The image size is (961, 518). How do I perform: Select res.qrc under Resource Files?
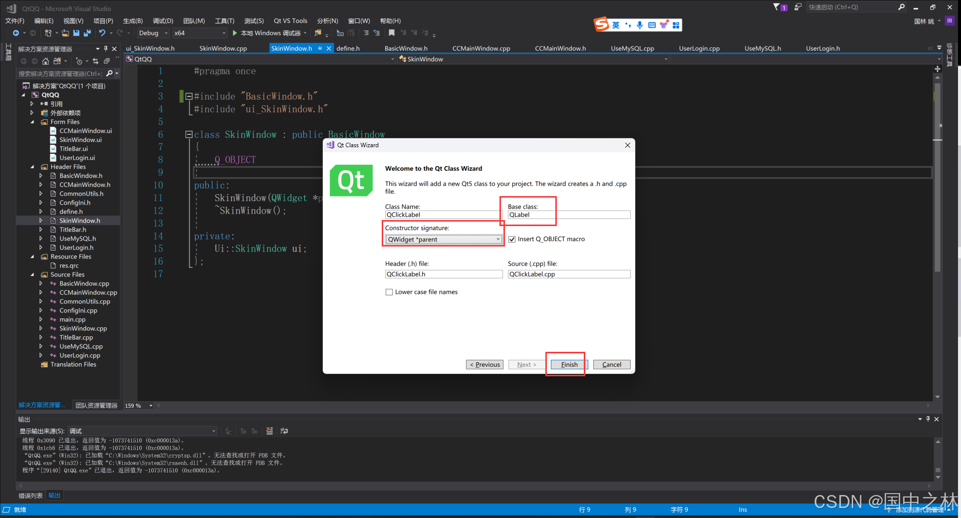[x=69, y=265]
